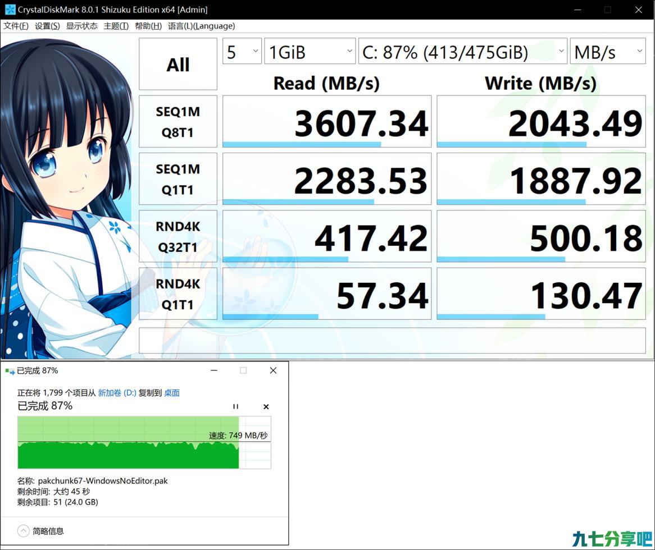
Task: Open the test count dropdown showing 5
Action: click(242, 51)
